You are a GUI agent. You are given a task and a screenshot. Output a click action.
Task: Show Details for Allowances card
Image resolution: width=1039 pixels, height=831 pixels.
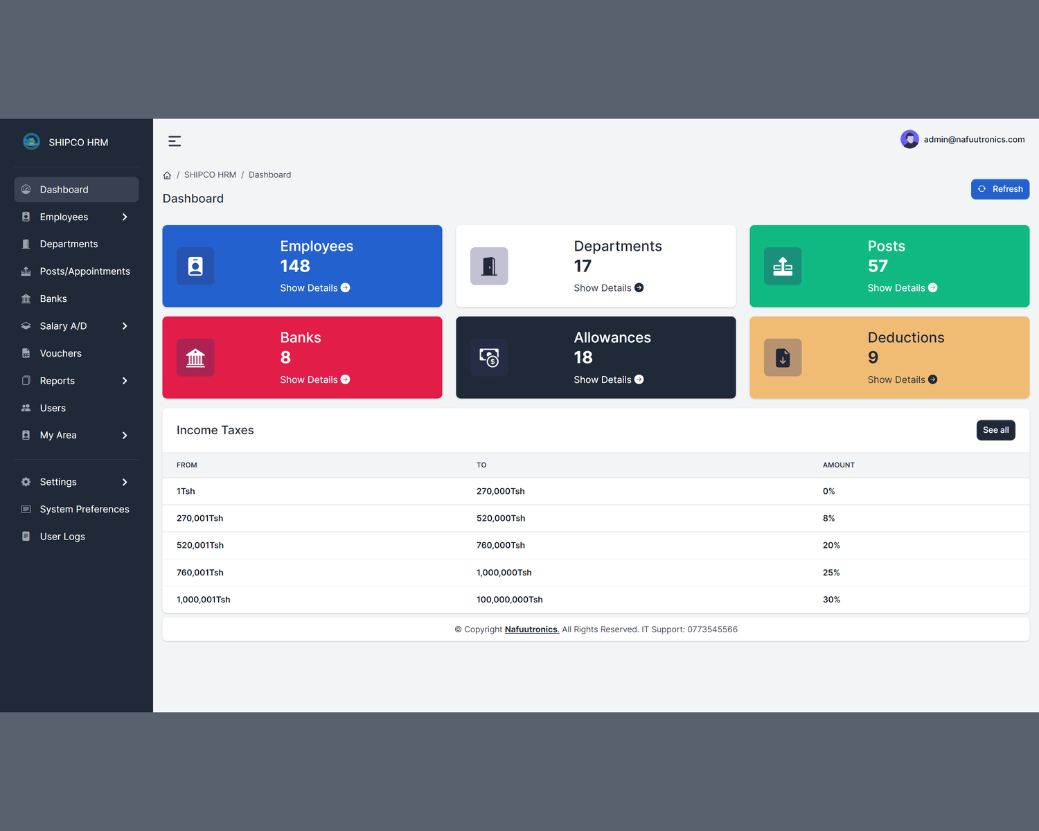[x=608, y=379]
